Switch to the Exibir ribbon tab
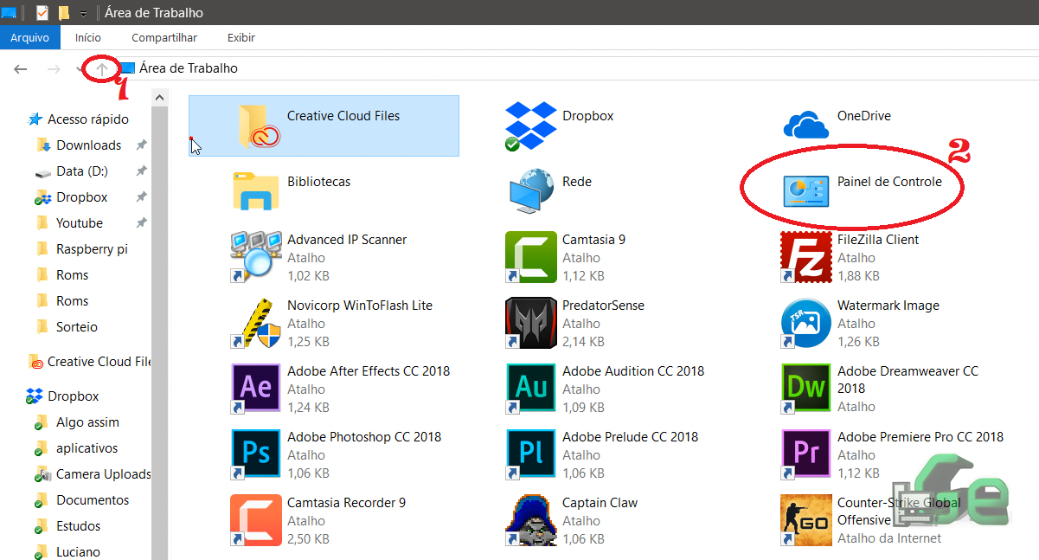 coord(241,37)
